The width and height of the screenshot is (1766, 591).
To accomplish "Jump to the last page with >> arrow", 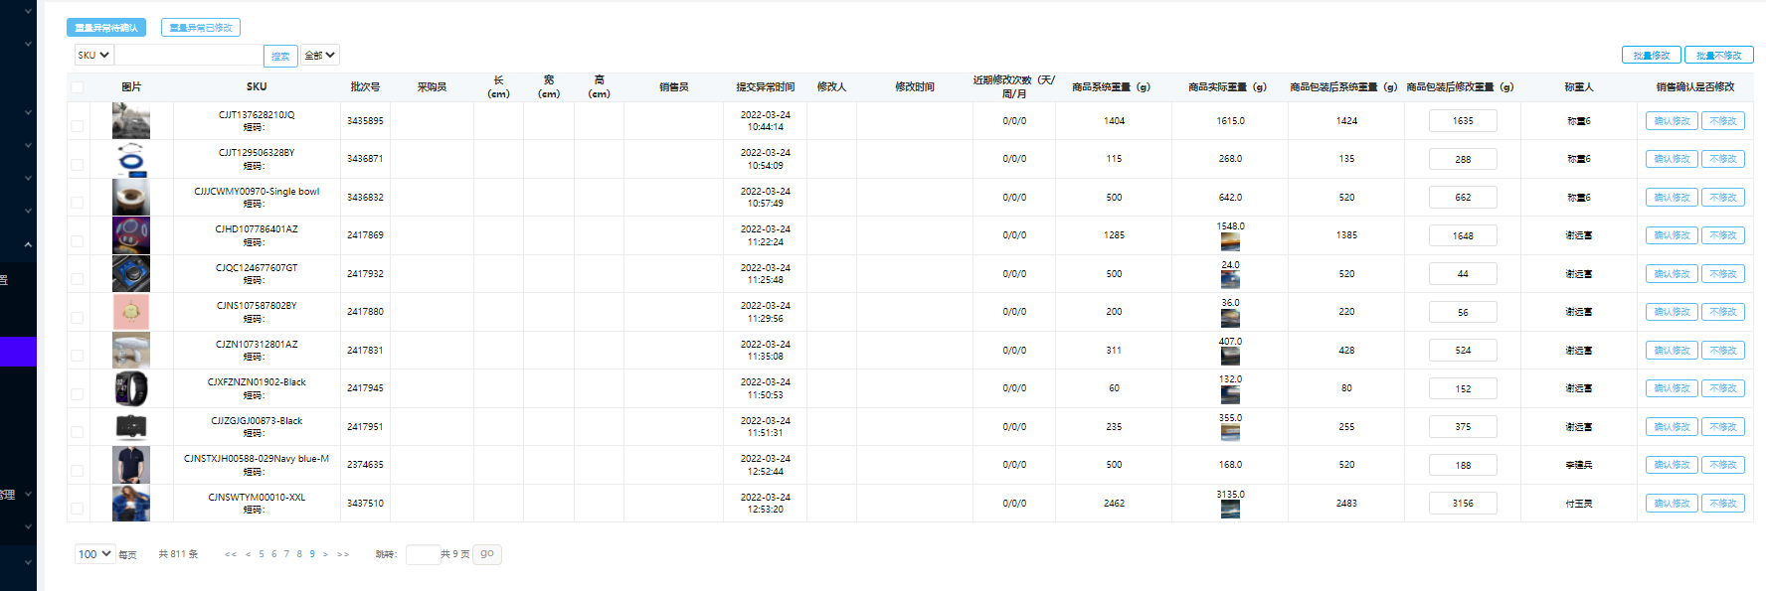I will pyautogui.click(x=343, y=554).
